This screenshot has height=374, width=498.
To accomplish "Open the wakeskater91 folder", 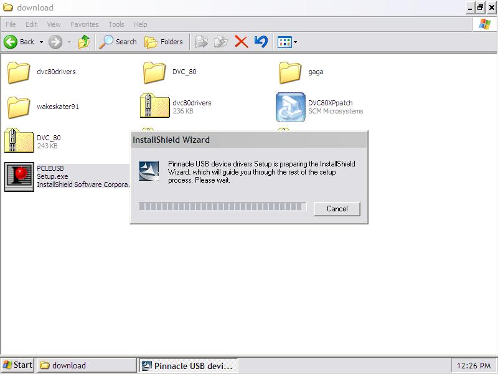I will [x=19, y=107].
